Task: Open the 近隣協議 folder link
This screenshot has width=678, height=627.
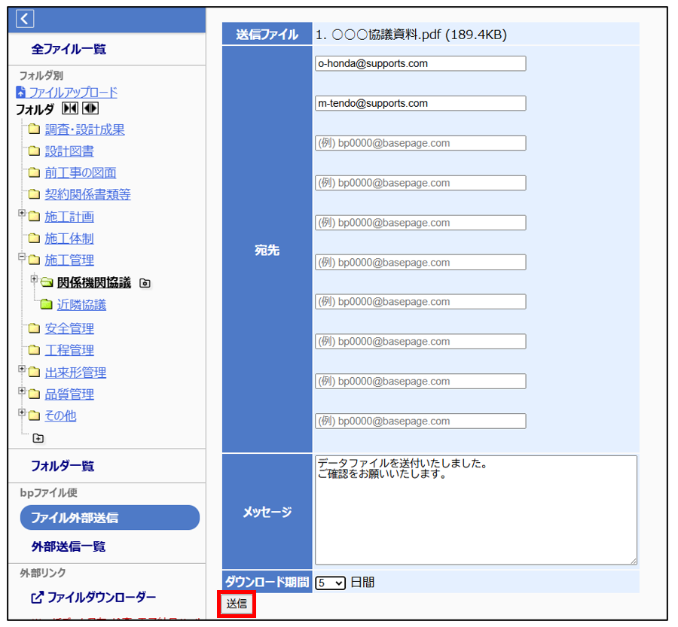Action: (x=81, y=305)
